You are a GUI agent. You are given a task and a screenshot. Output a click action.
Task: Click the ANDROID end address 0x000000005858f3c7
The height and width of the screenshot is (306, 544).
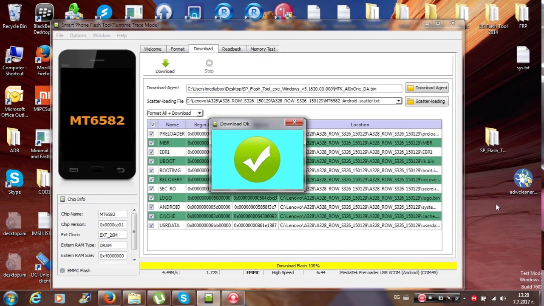click(x=255, y=207)
